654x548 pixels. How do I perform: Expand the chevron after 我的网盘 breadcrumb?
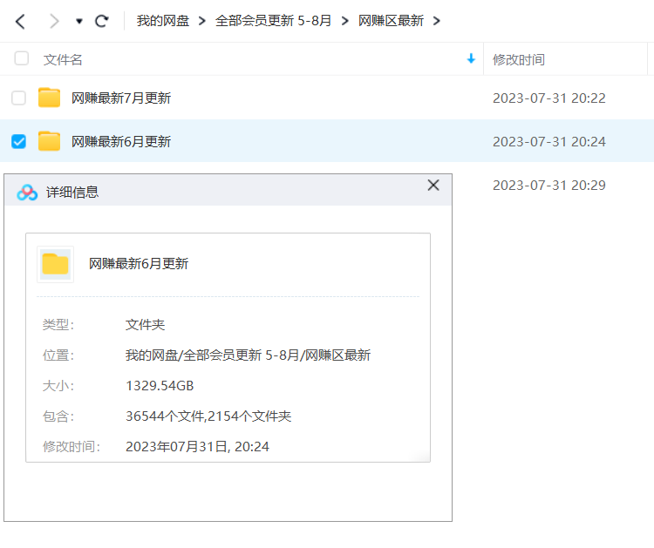point(202,21)
